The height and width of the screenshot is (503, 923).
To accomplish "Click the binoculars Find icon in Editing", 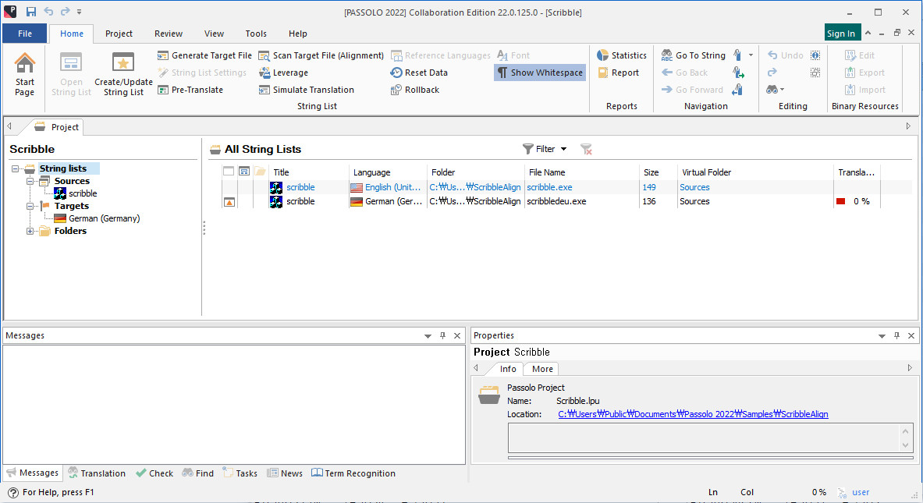I will tap(772, 90).
